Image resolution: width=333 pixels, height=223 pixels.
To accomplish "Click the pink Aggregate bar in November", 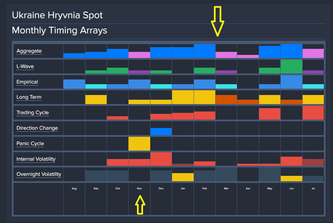I will 139,55.
